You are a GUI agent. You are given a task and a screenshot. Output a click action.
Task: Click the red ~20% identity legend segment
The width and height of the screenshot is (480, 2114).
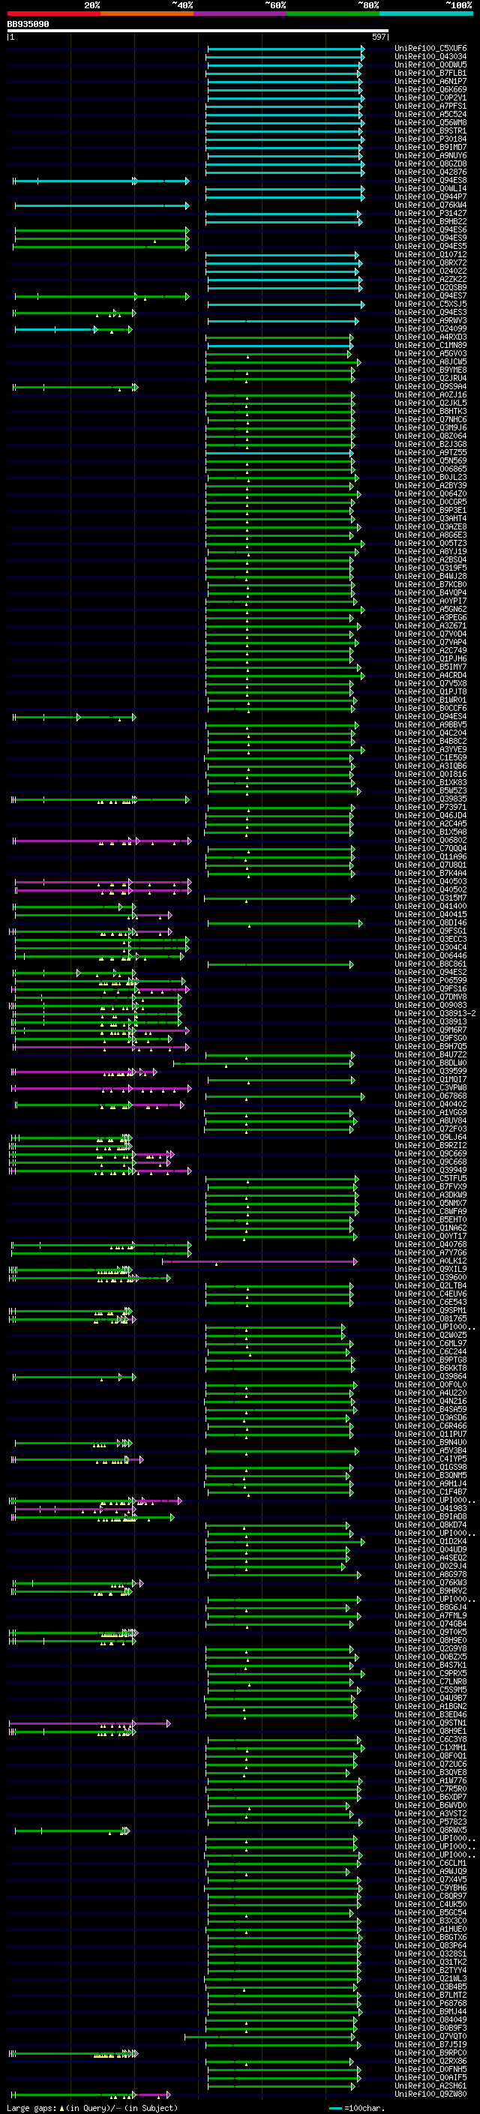tap(53, 13)
